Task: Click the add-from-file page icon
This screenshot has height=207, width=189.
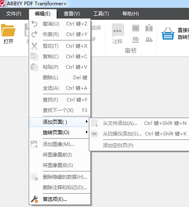Action: (x=94, y=123)
